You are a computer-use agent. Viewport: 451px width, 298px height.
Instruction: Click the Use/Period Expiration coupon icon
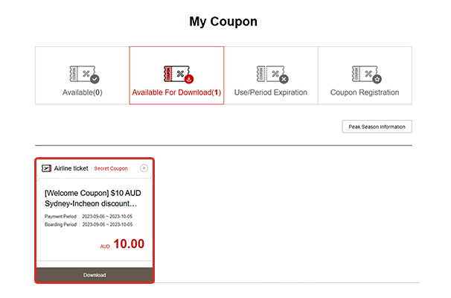[x=272, y=74]
